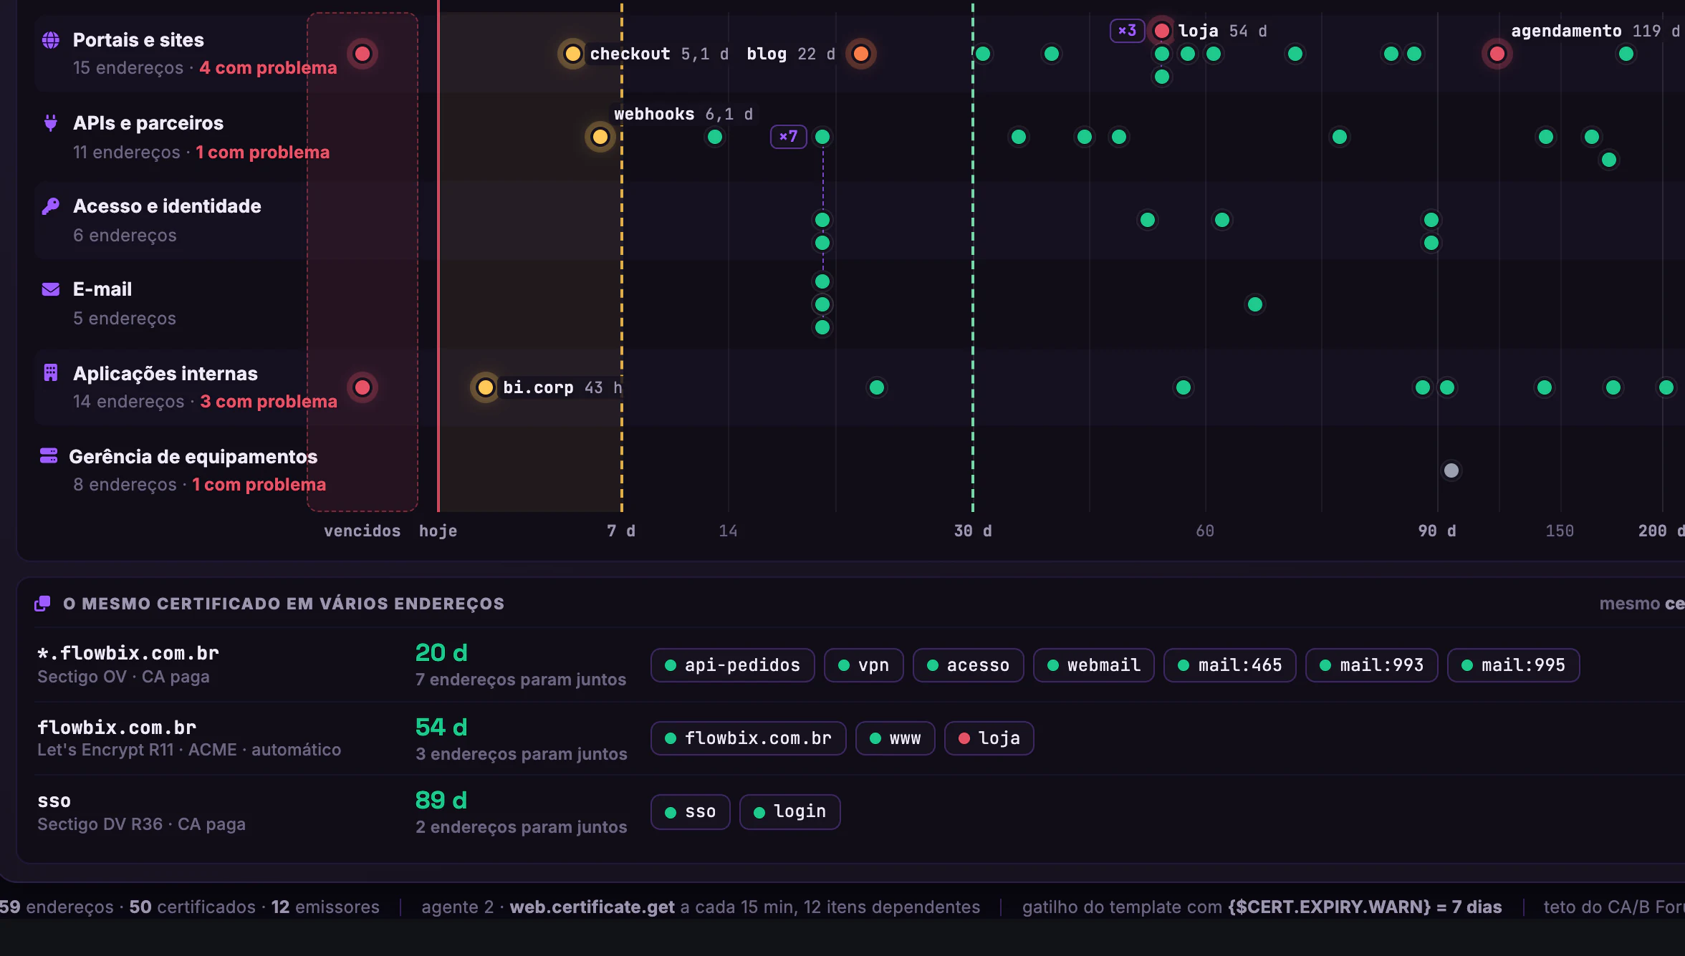
Task: Open the api-pedidos chip
Action: point(732,665)
